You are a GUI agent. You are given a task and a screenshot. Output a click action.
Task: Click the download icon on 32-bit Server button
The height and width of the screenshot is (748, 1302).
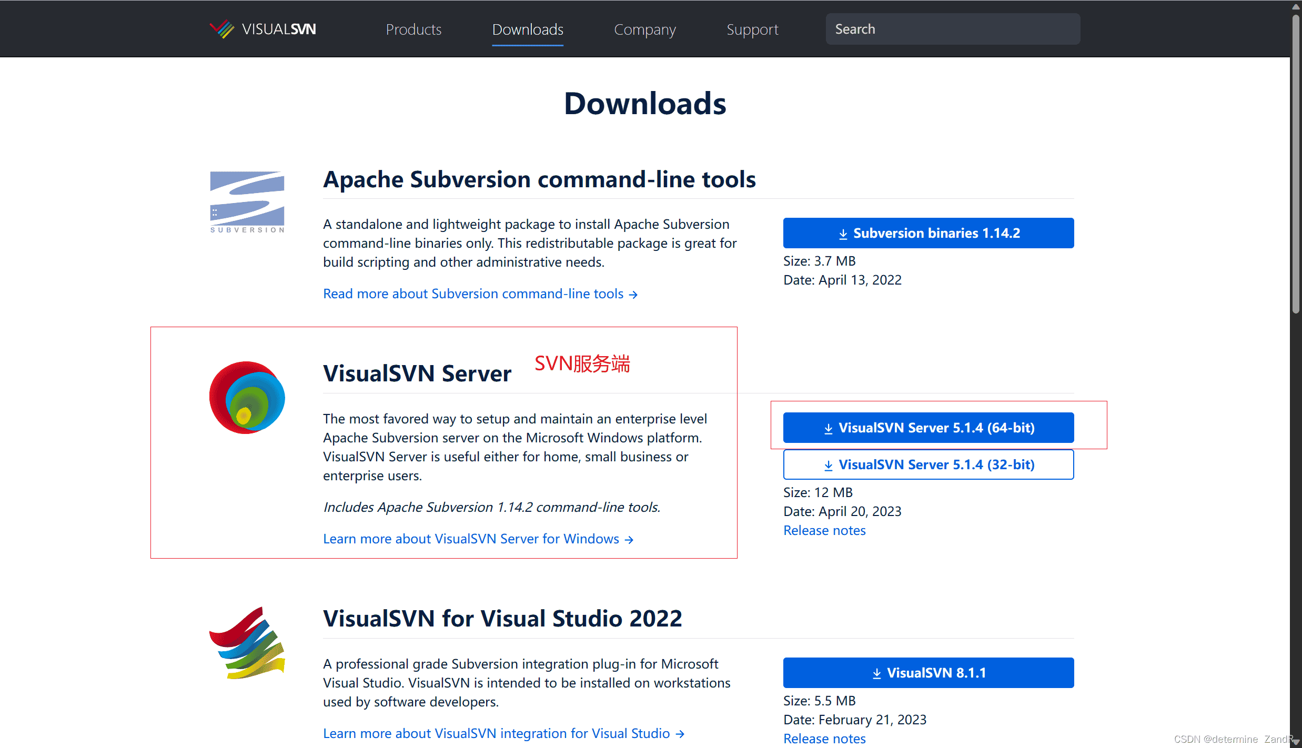click(x=829, y=464)
